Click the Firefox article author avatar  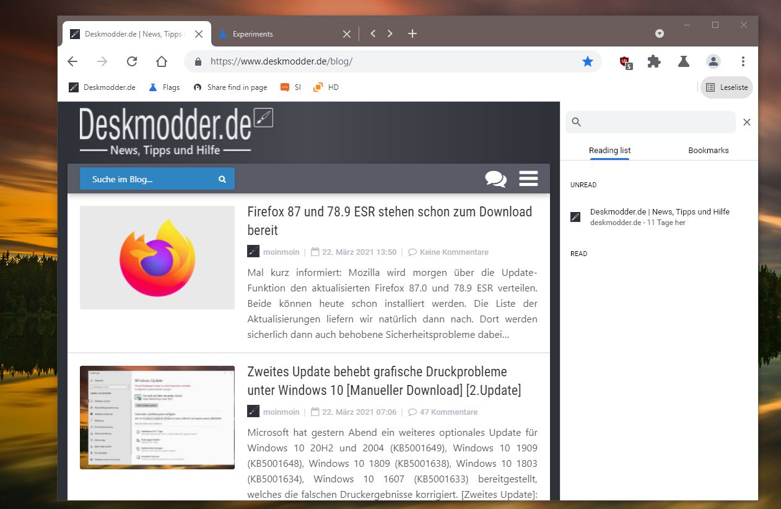coord(253,252)
